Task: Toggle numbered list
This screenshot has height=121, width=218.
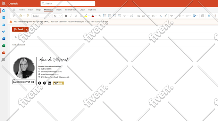Action: pyautogui.click(x=110, y=16)
